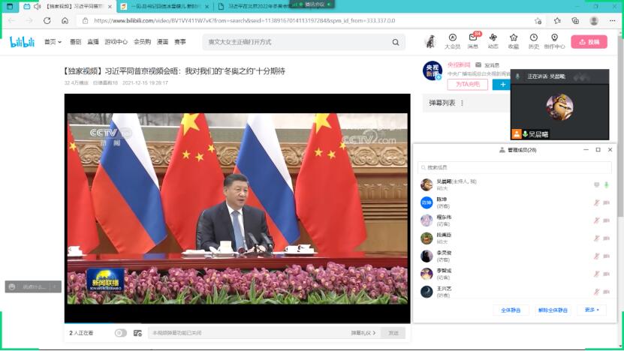Open the 历史 history icon
Image resolution: width=624 pixels, height=351 pixels.
533,40
